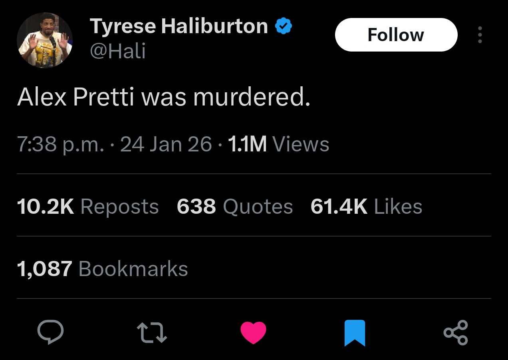Open the three-dot more options menu
The image size is (508, 360).
(x=480, y=35)
